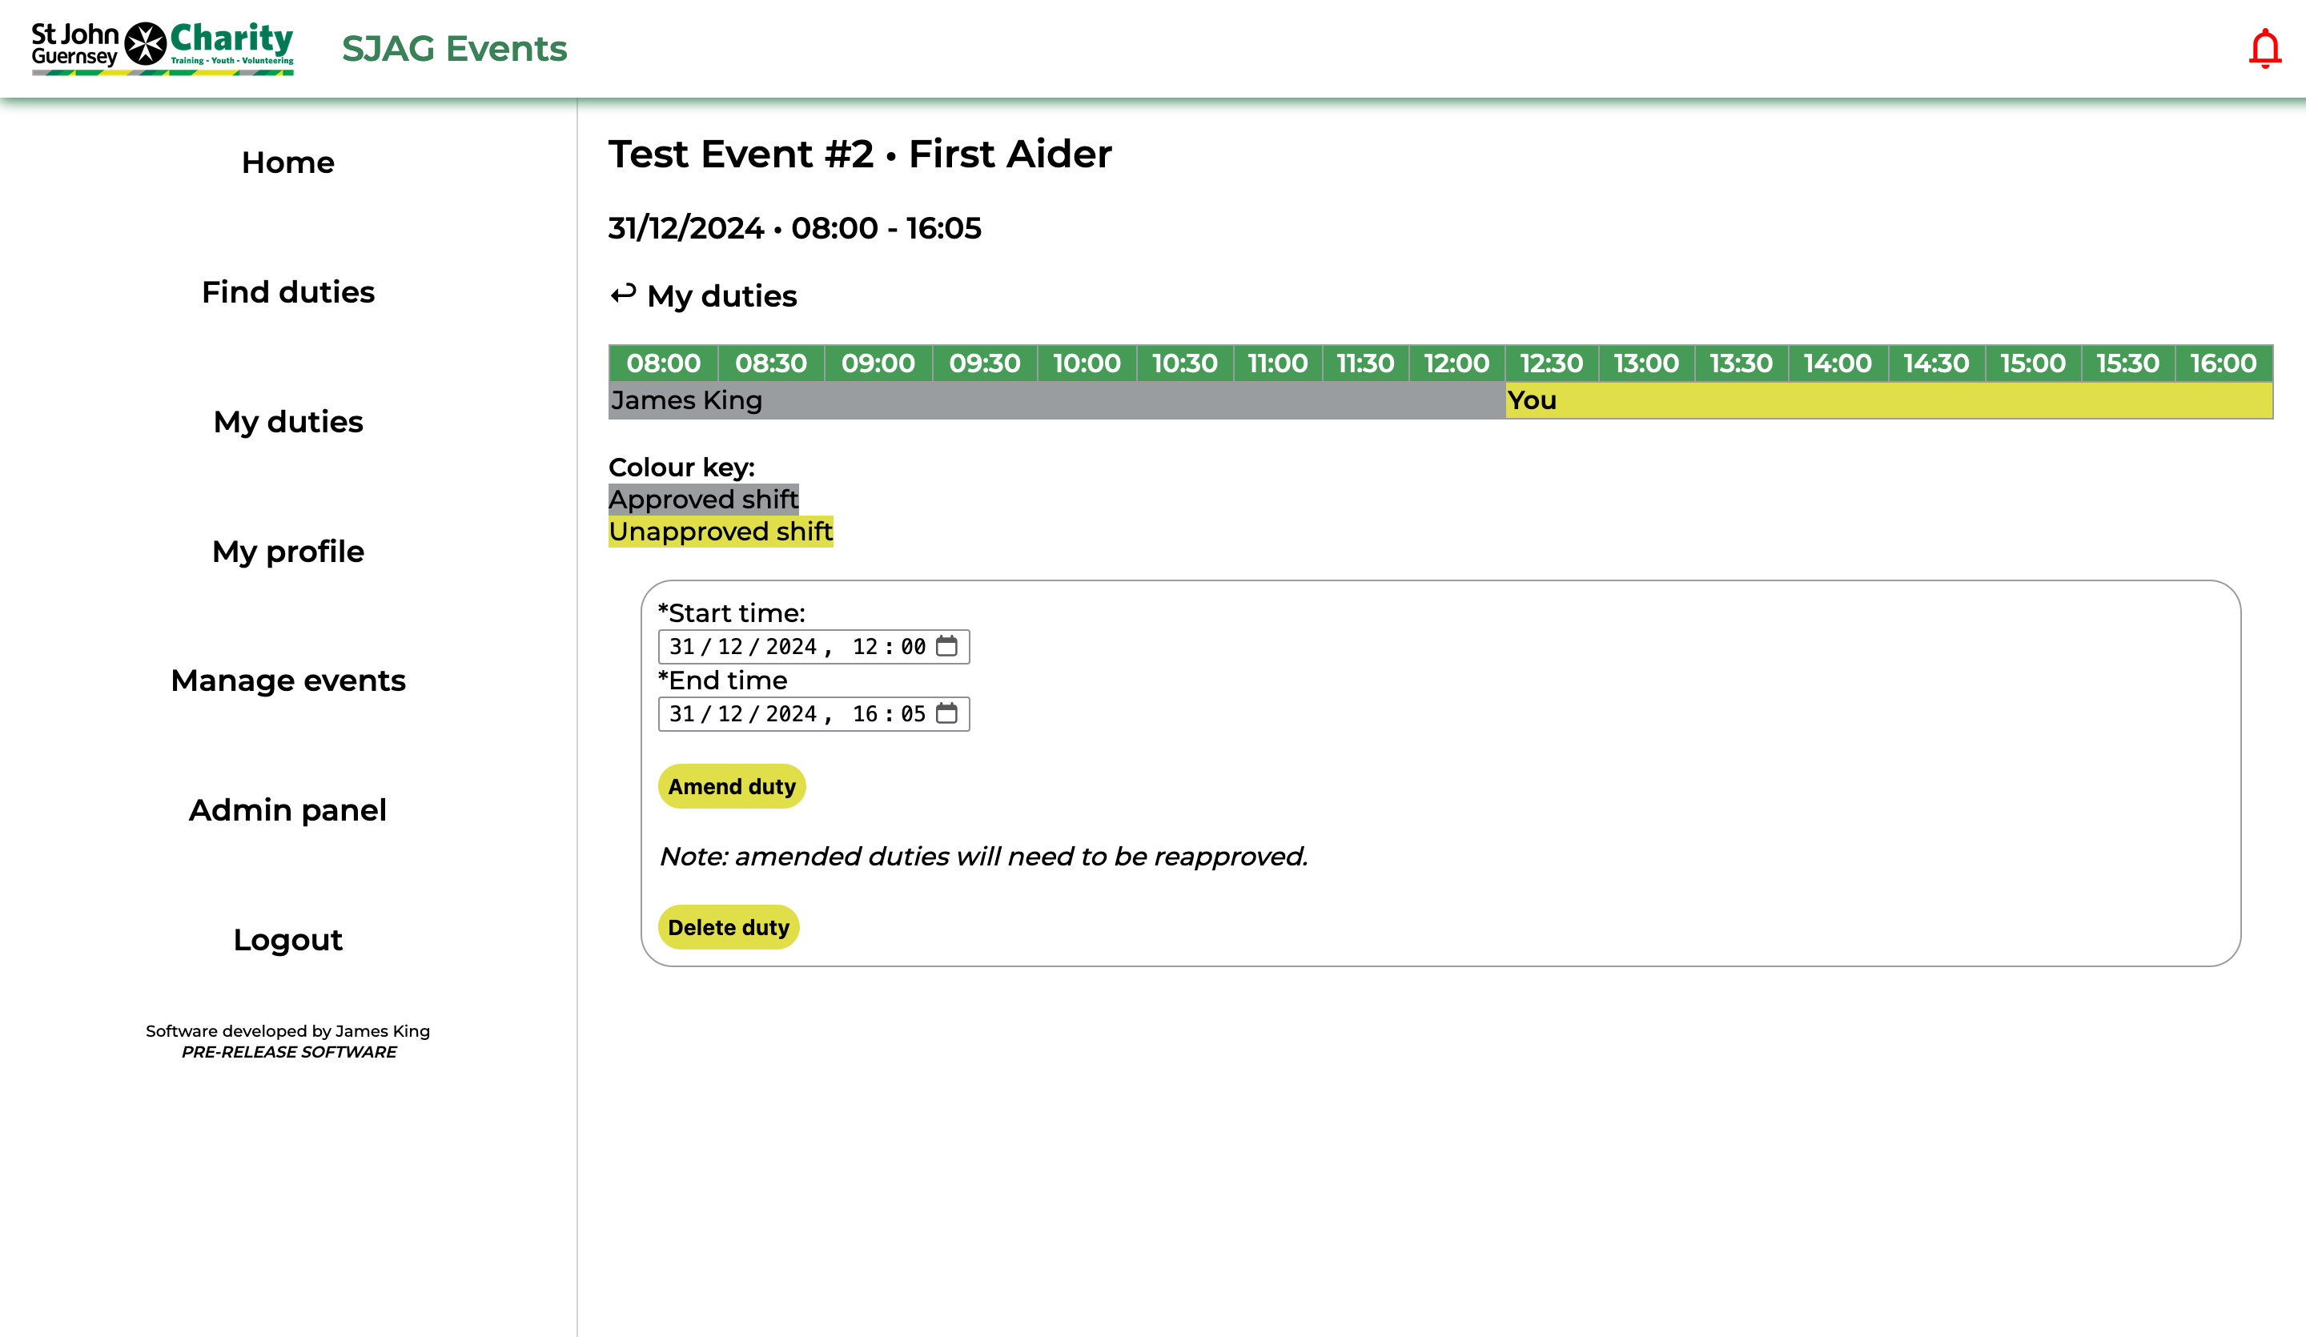Open the Start time calendar picker icon

tap(946, 646)
